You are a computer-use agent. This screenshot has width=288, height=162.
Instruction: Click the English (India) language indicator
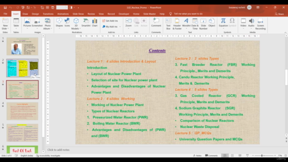27,156
